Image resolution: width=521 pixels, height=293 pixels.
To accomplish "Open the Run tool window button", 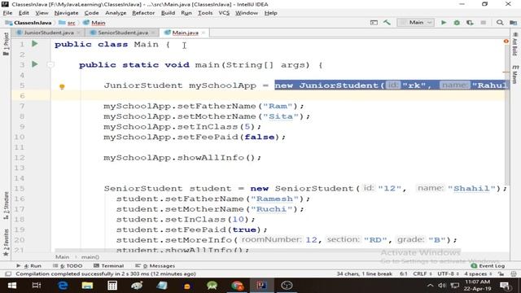I will (29, 266).
